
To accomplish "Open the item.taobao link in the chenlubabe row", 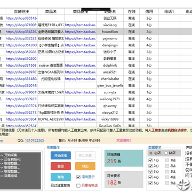I will pos(81,79).
